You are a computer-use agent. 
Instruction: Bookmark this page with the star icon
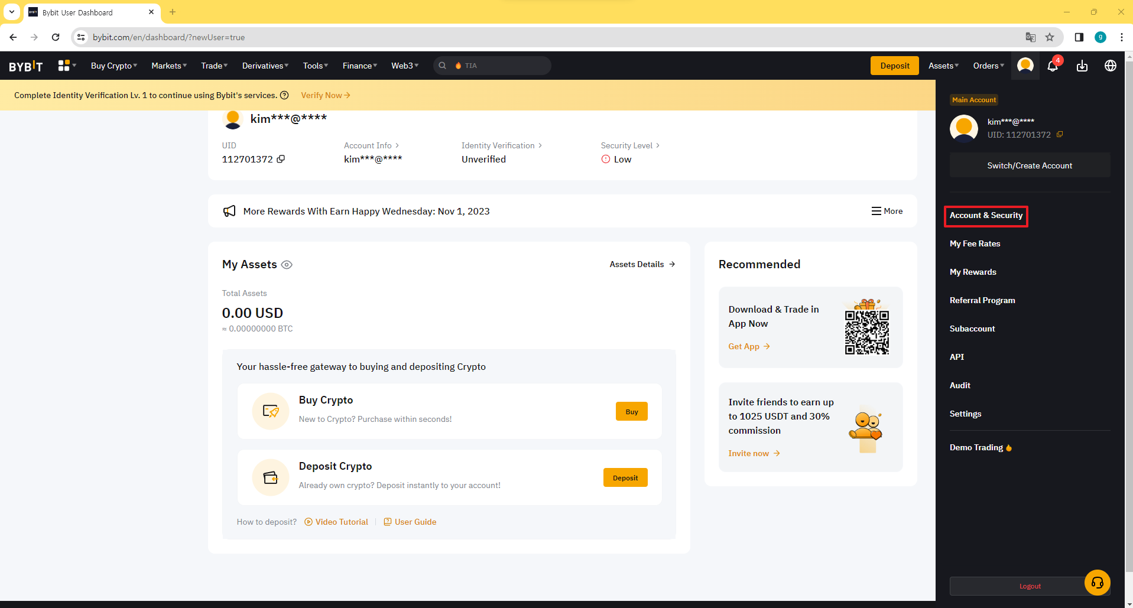pos(1050,37)
